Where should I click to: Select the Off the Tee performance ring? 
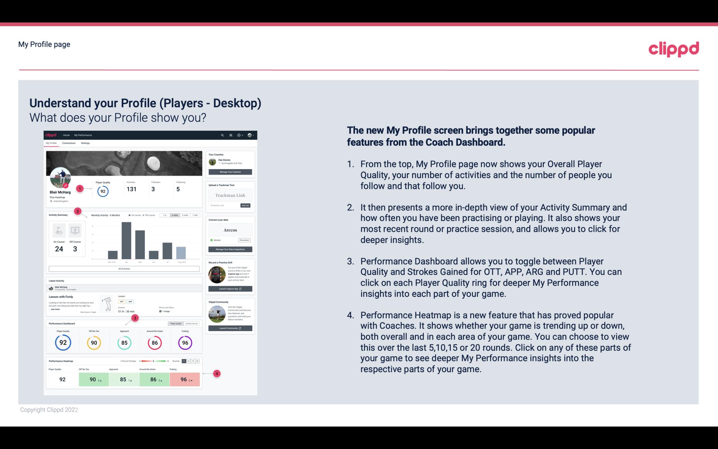coord(93,342)
